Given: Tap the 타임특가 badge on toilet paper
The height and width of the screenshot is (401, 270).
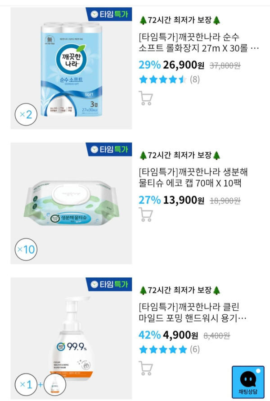Looking at the screenshot, I should pos(108,14).
